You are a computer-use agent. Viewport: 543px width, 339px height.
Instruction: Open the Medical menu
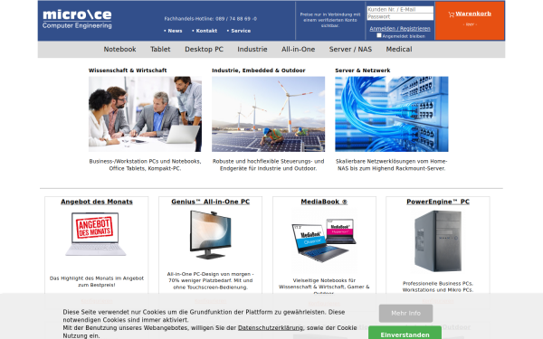point(399,49)
